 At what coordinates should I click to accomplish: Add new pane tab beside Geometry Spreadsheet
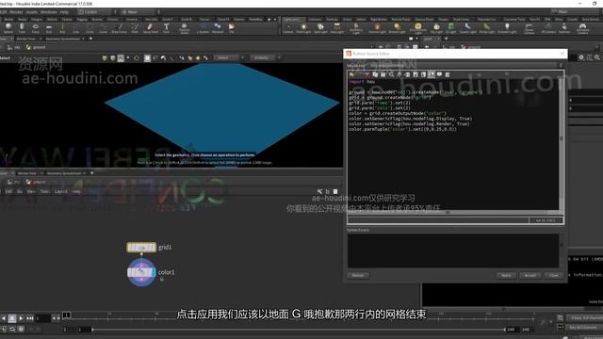90,39
